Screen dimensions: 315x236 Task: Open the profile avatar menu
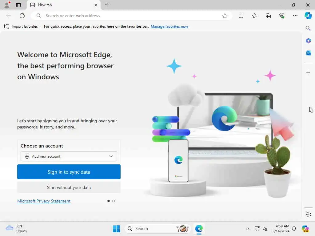click(x=7, y=5)
